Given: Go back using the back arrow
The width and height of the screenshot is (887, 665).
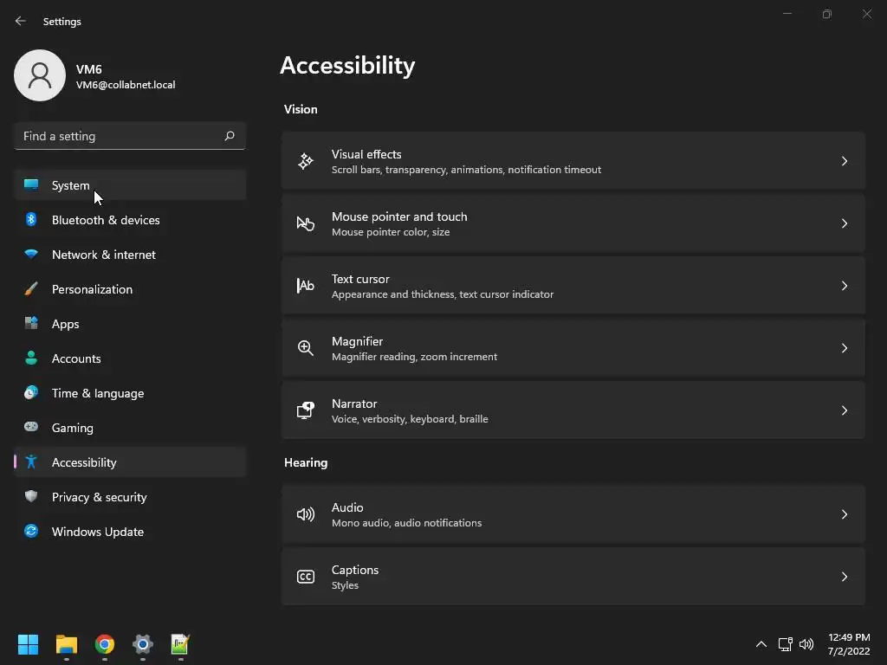Looking at the screenshot, I should point(21,21).
